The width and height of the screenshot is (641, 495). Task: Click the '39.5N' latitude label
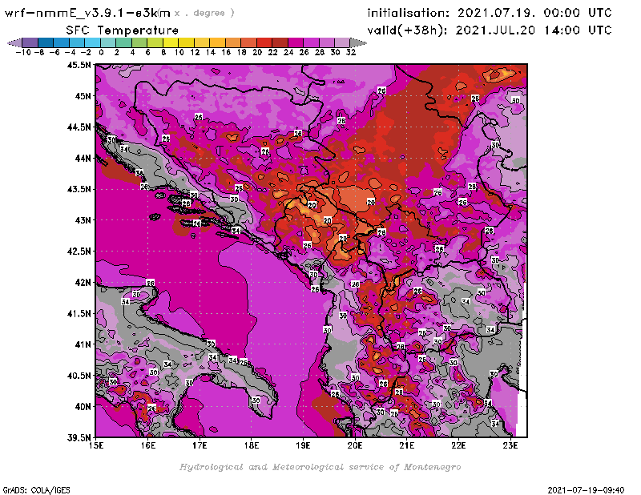tap(79, 438)
